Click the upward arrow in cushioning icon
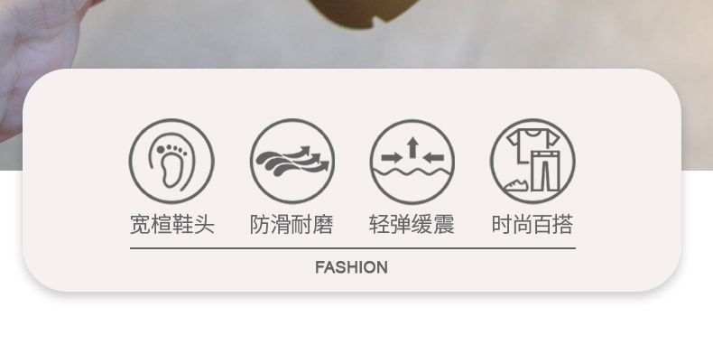This screenshot has height=363, width=713. coord(412,147)
